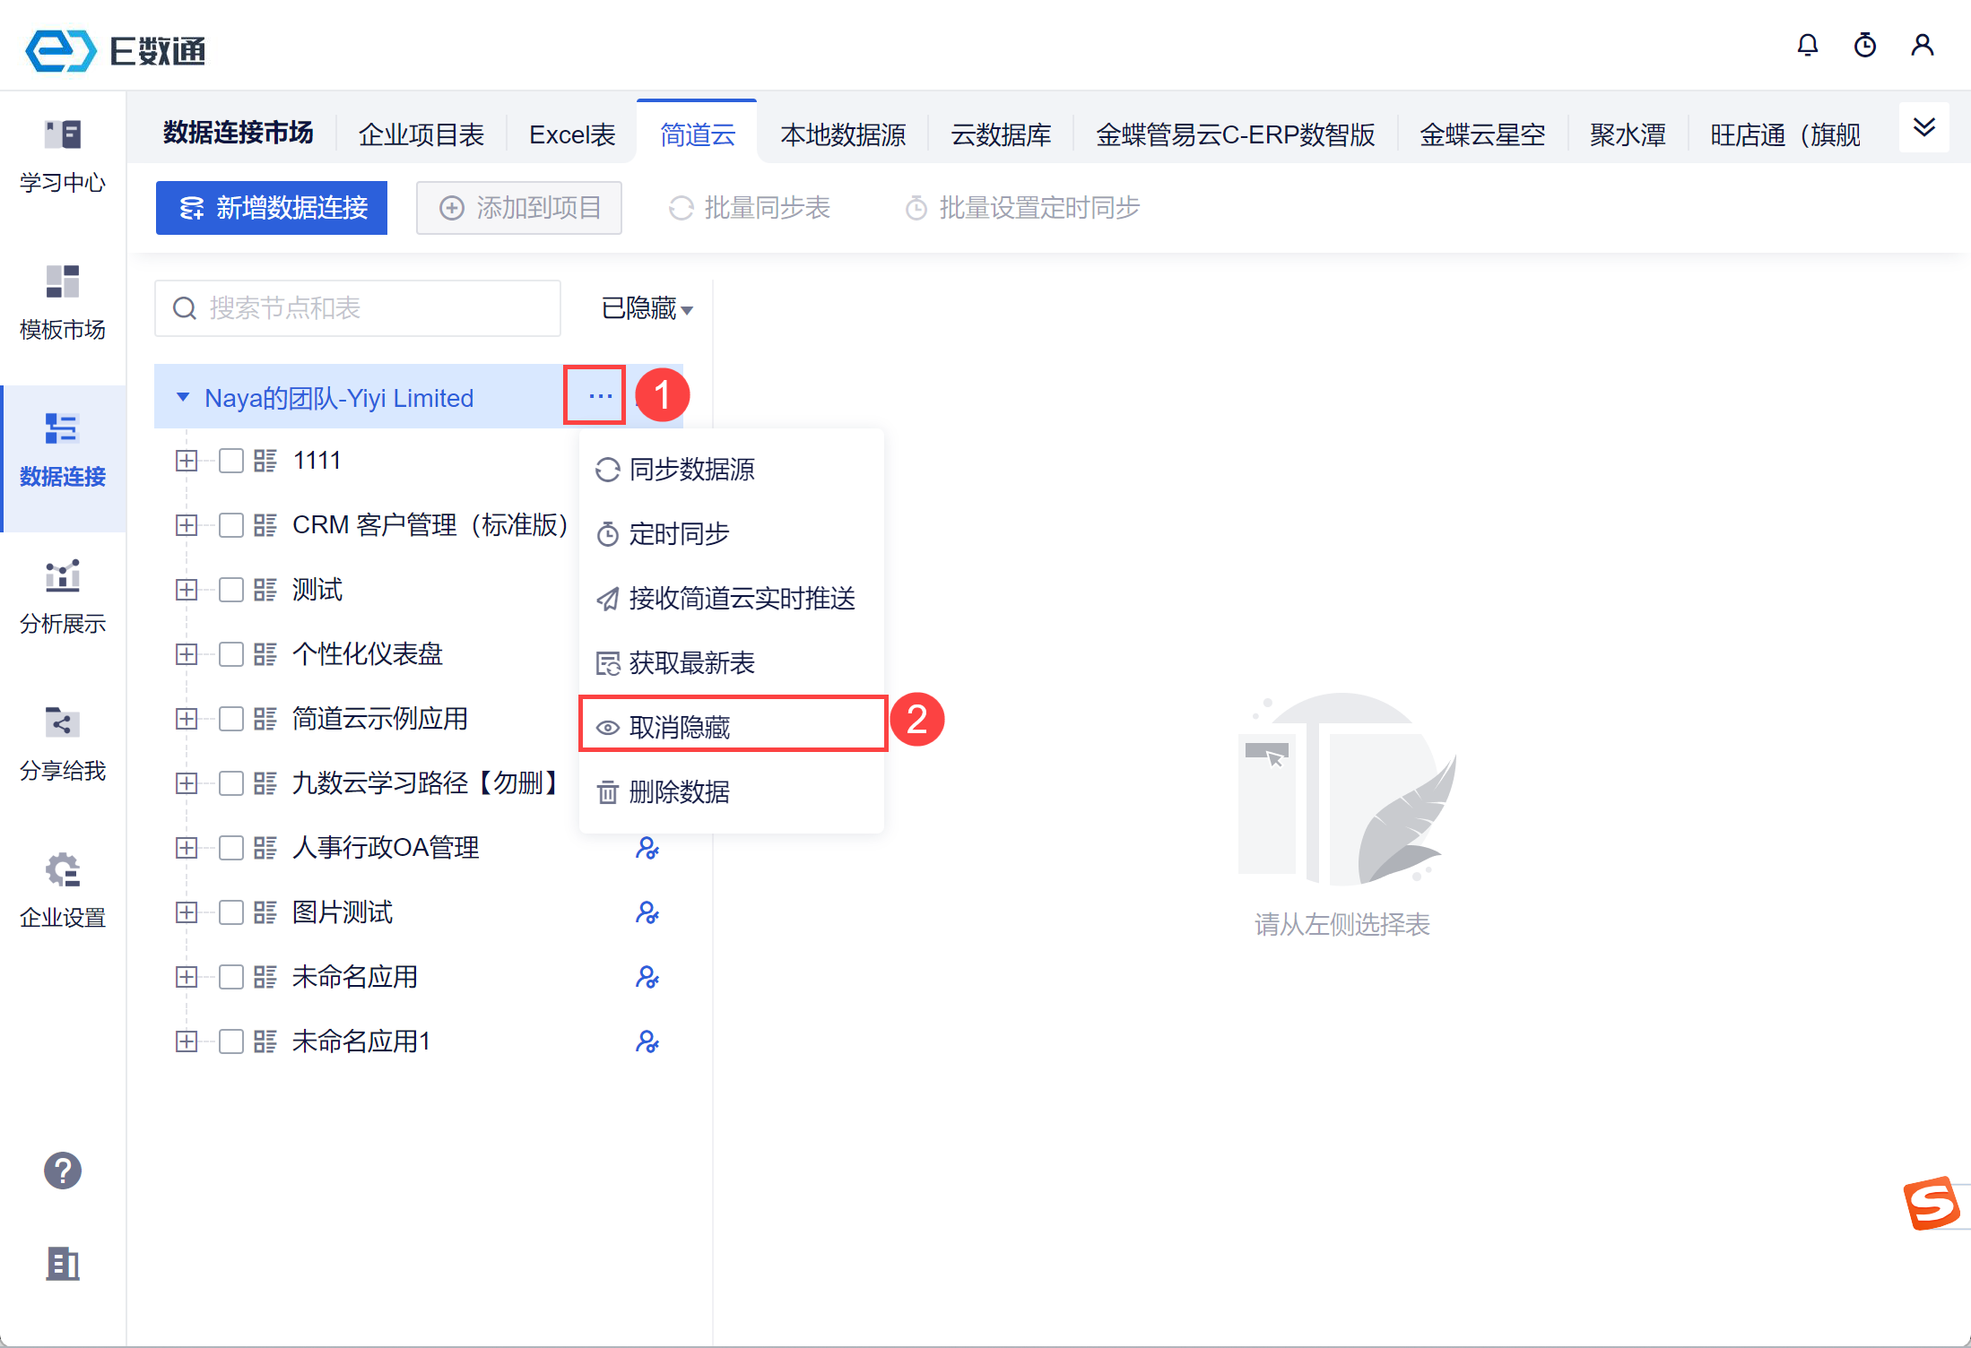Image resolution: width=1971 pixels, height=1348 pixels.
Task: Select 删除数据 in the menu
Action: pos(678,791)
